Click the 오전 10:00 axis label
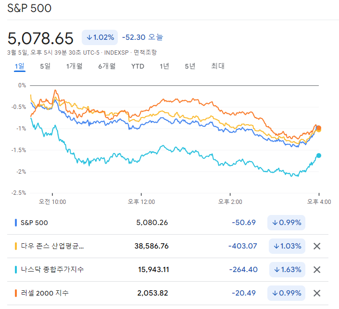The width and height of the screenshot is (339, 309). [x=52, y=202]
